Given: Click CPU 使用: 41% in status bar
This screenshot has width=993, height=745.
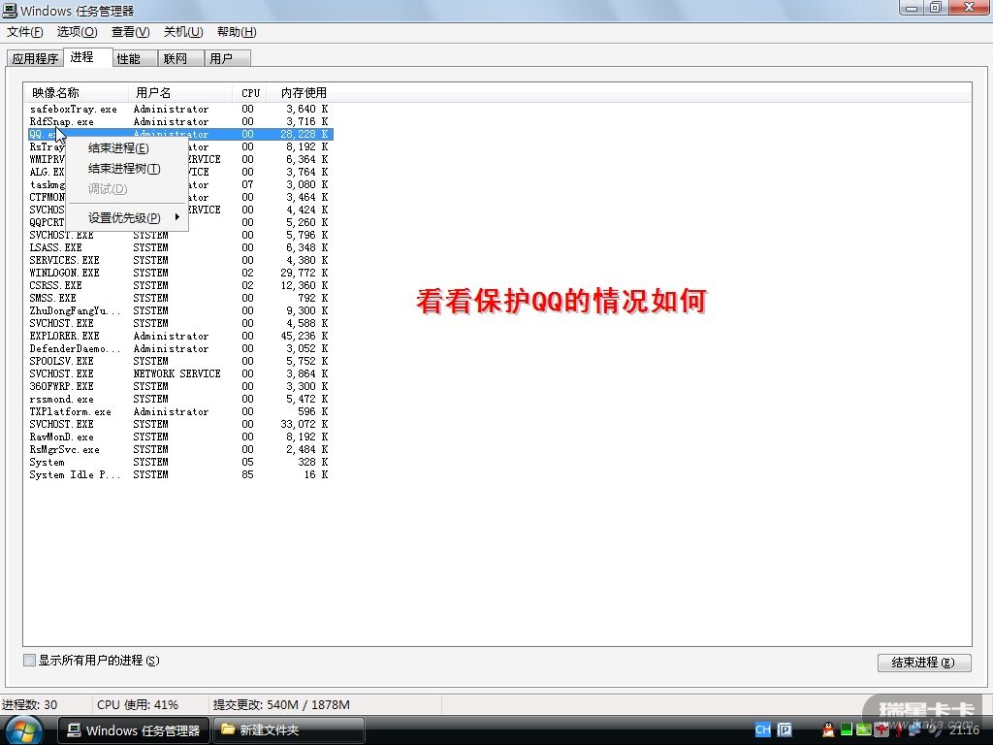Looking at the screenshot, I should (x=138, y=704).
